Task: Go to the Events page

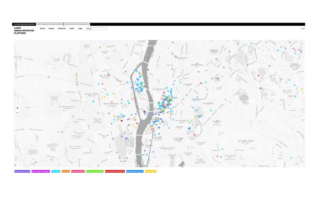Action: [51, 28]
